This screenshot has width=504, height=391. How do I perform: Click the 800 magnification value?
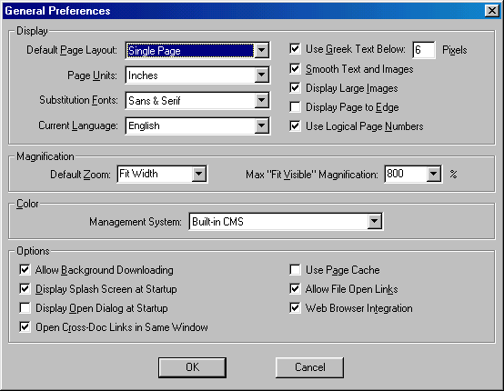coord(395,174)
